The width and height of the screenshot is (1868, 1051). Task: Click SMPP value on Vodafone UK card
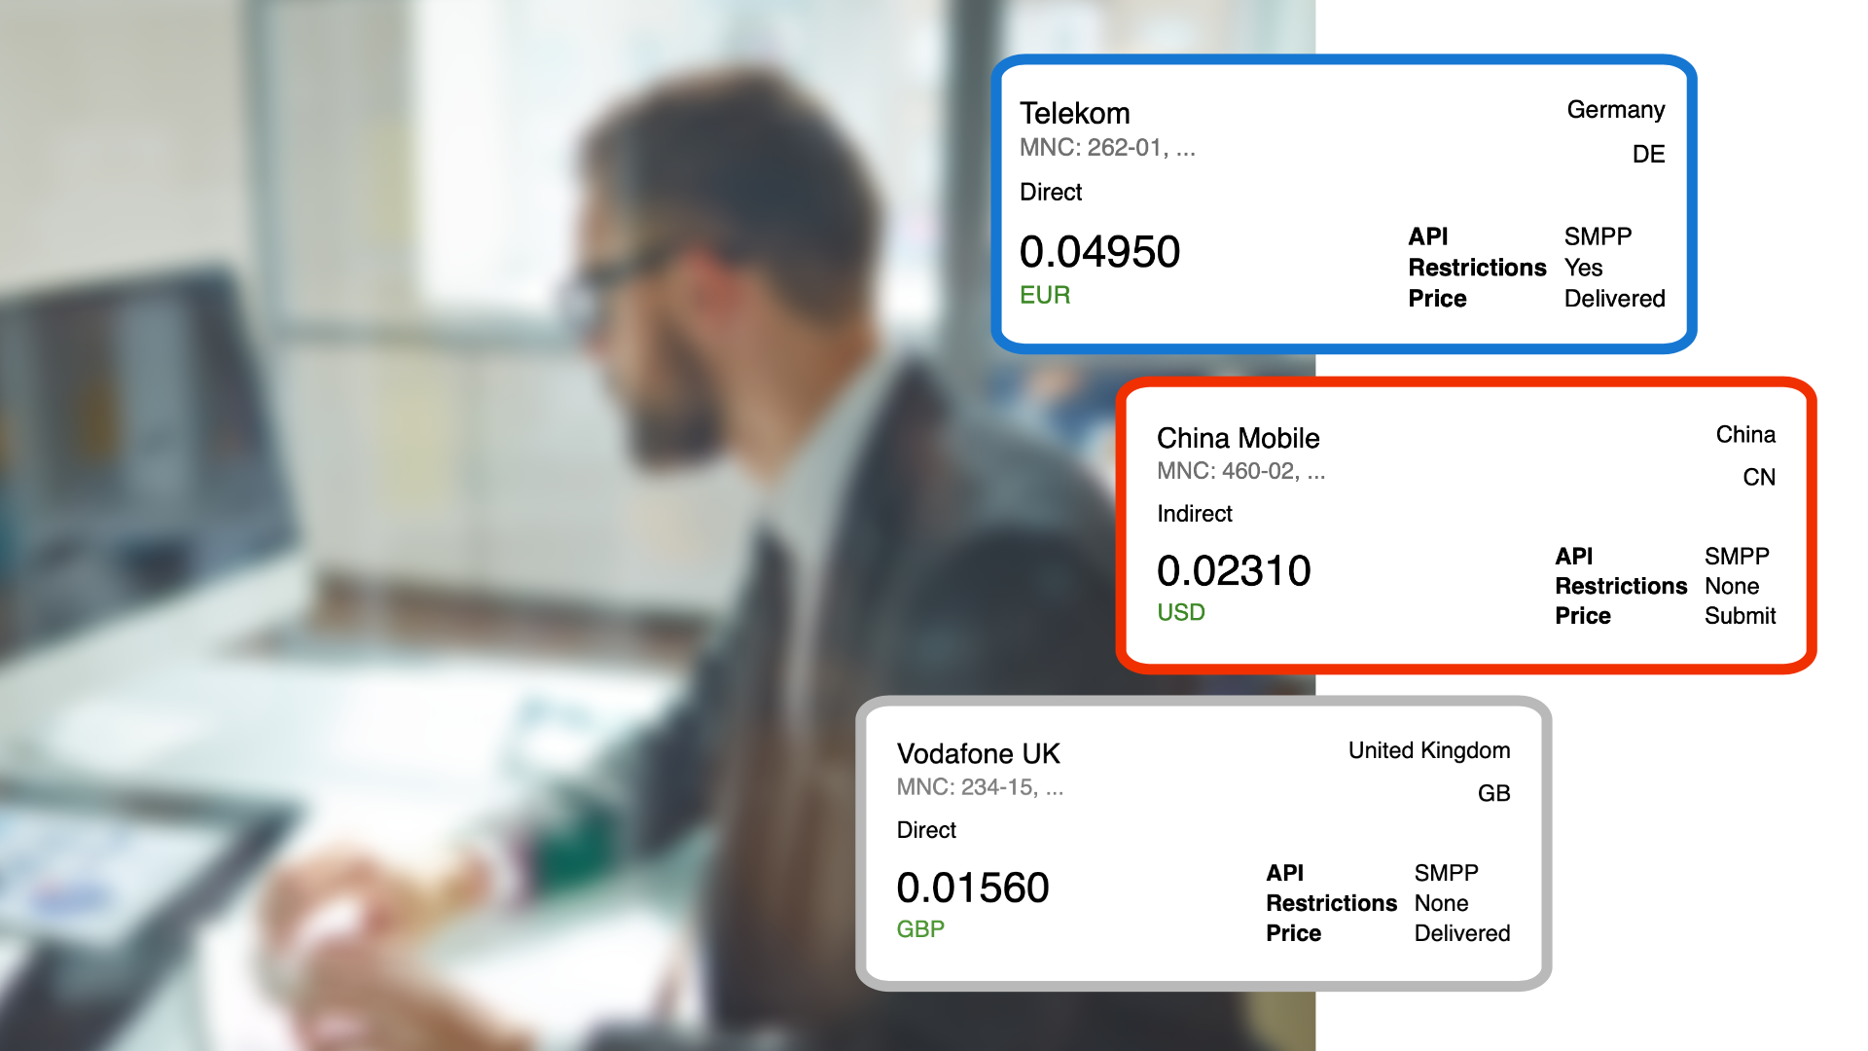point(1446,873)
